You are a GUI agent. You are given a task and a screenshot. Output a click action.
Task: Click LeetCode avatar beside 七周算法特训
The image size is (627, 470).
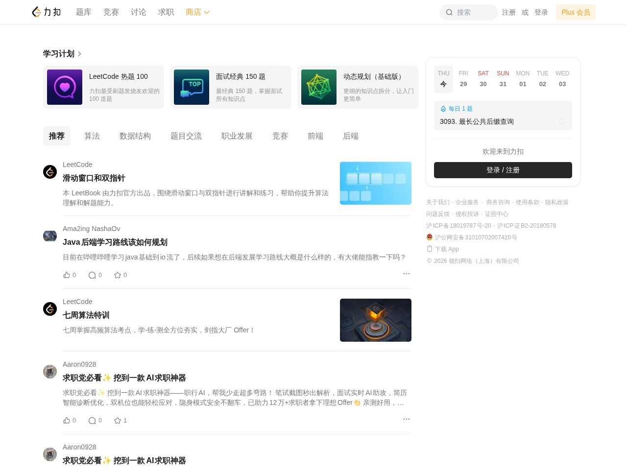(50, 309)
